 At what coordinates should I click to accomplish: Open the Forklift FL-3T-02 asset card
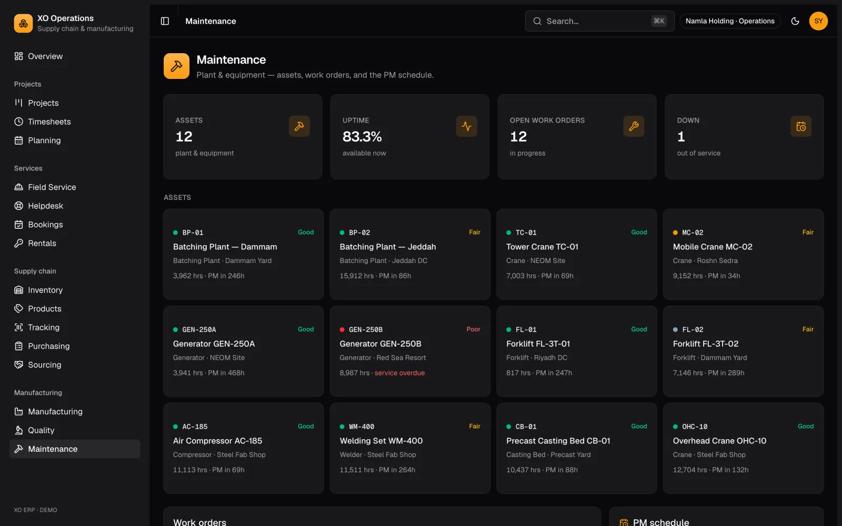point(743,351)
